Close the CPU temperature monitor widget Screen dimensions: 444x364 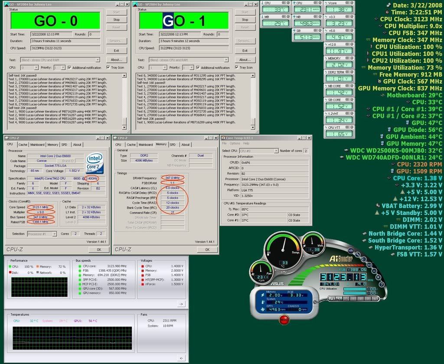(x=288, y=3)
